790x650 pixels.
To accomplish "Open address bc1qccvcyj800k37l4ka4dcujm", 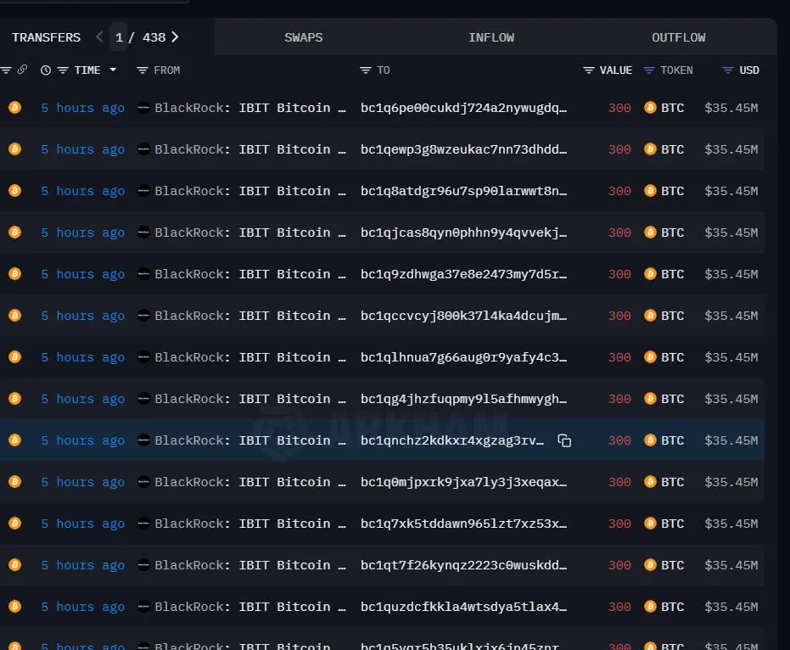I will pos(463,316).
